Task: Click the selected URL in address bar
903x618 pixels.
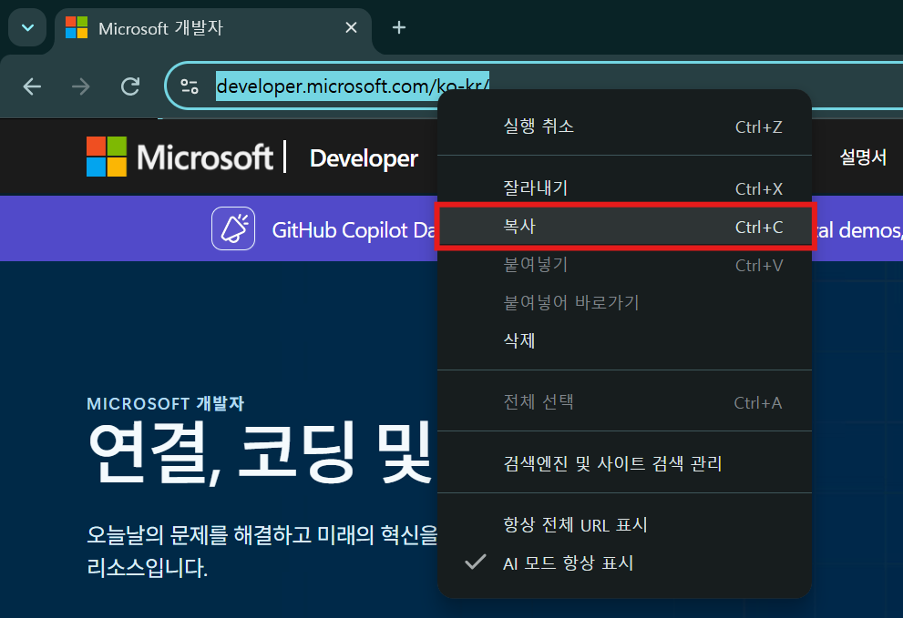Action: pyautogui.click(x=353, y=86)
